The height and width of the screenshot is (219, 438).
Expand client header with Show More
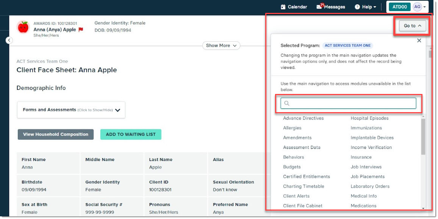221,45
